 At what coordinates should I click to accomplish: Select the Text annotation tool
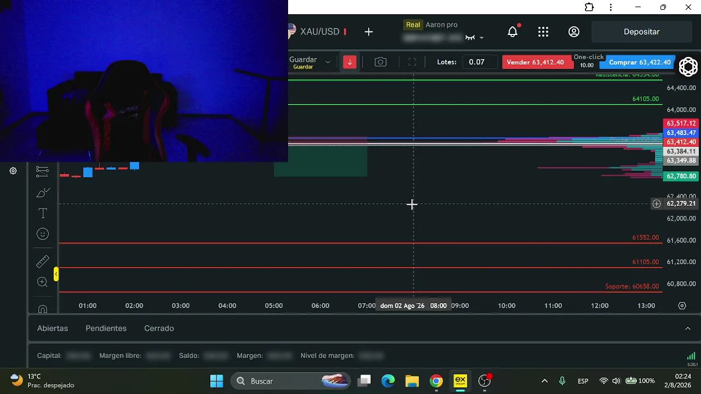pos(43,213)
